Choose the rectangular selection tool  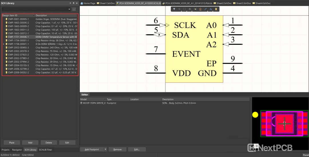pos(185,9)
